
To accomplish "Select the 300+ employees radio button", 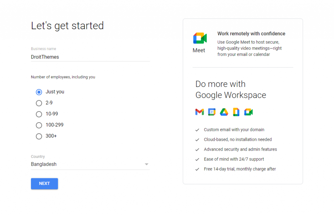I will point(39,136).
